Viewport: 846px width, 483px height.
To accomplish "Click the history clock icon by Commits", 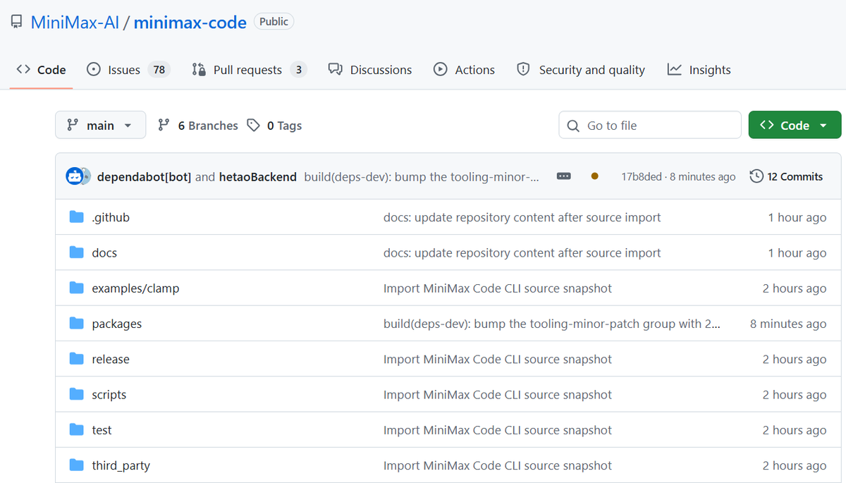I will 756,176.
